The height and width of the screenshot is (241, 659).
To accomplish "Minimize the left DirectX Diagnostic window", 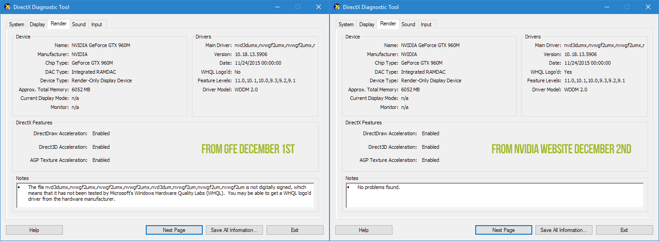I will pyautogui.click(x=277, y=7).
